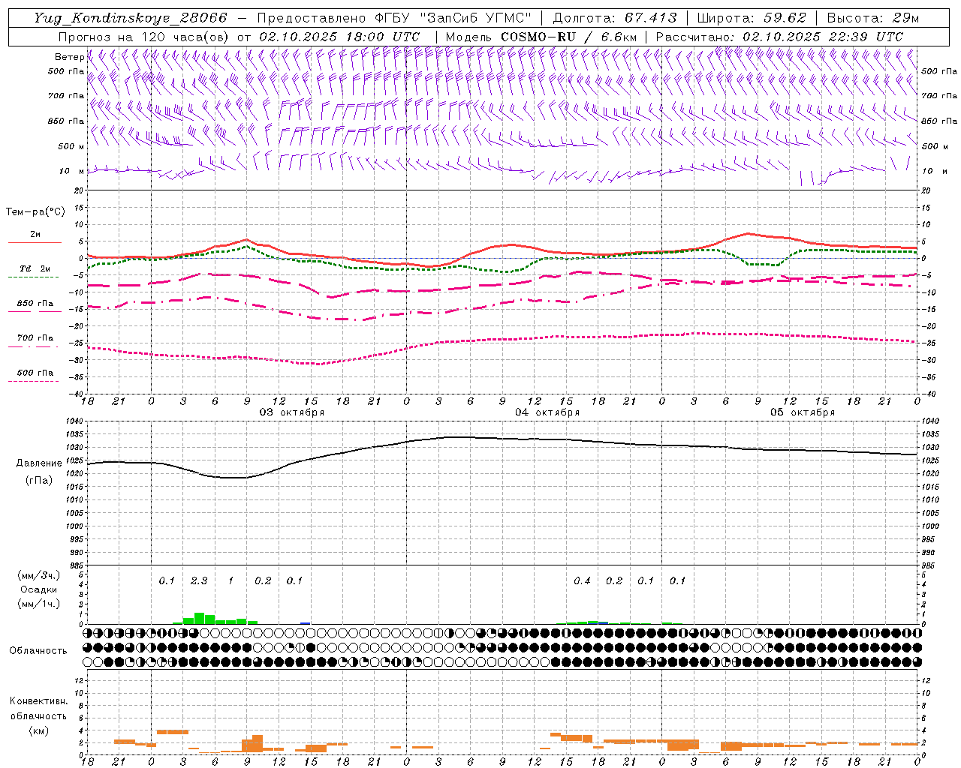
Task: Click the elevation text Высота: 29м
Action: (x=872, y=18)
